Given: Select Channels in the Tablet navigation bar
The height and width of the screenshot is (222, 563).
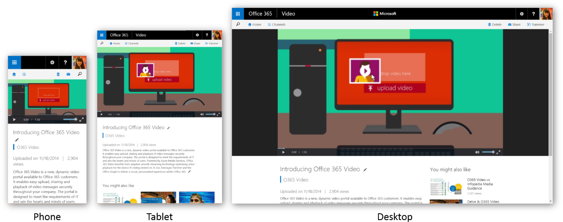Looking at the screenshot, I should [x=132, y=43].
